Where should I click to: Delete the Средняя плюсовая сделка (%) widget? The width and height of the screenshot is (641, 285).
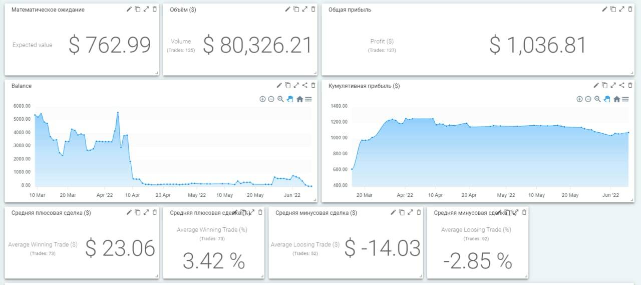(260, 212)
